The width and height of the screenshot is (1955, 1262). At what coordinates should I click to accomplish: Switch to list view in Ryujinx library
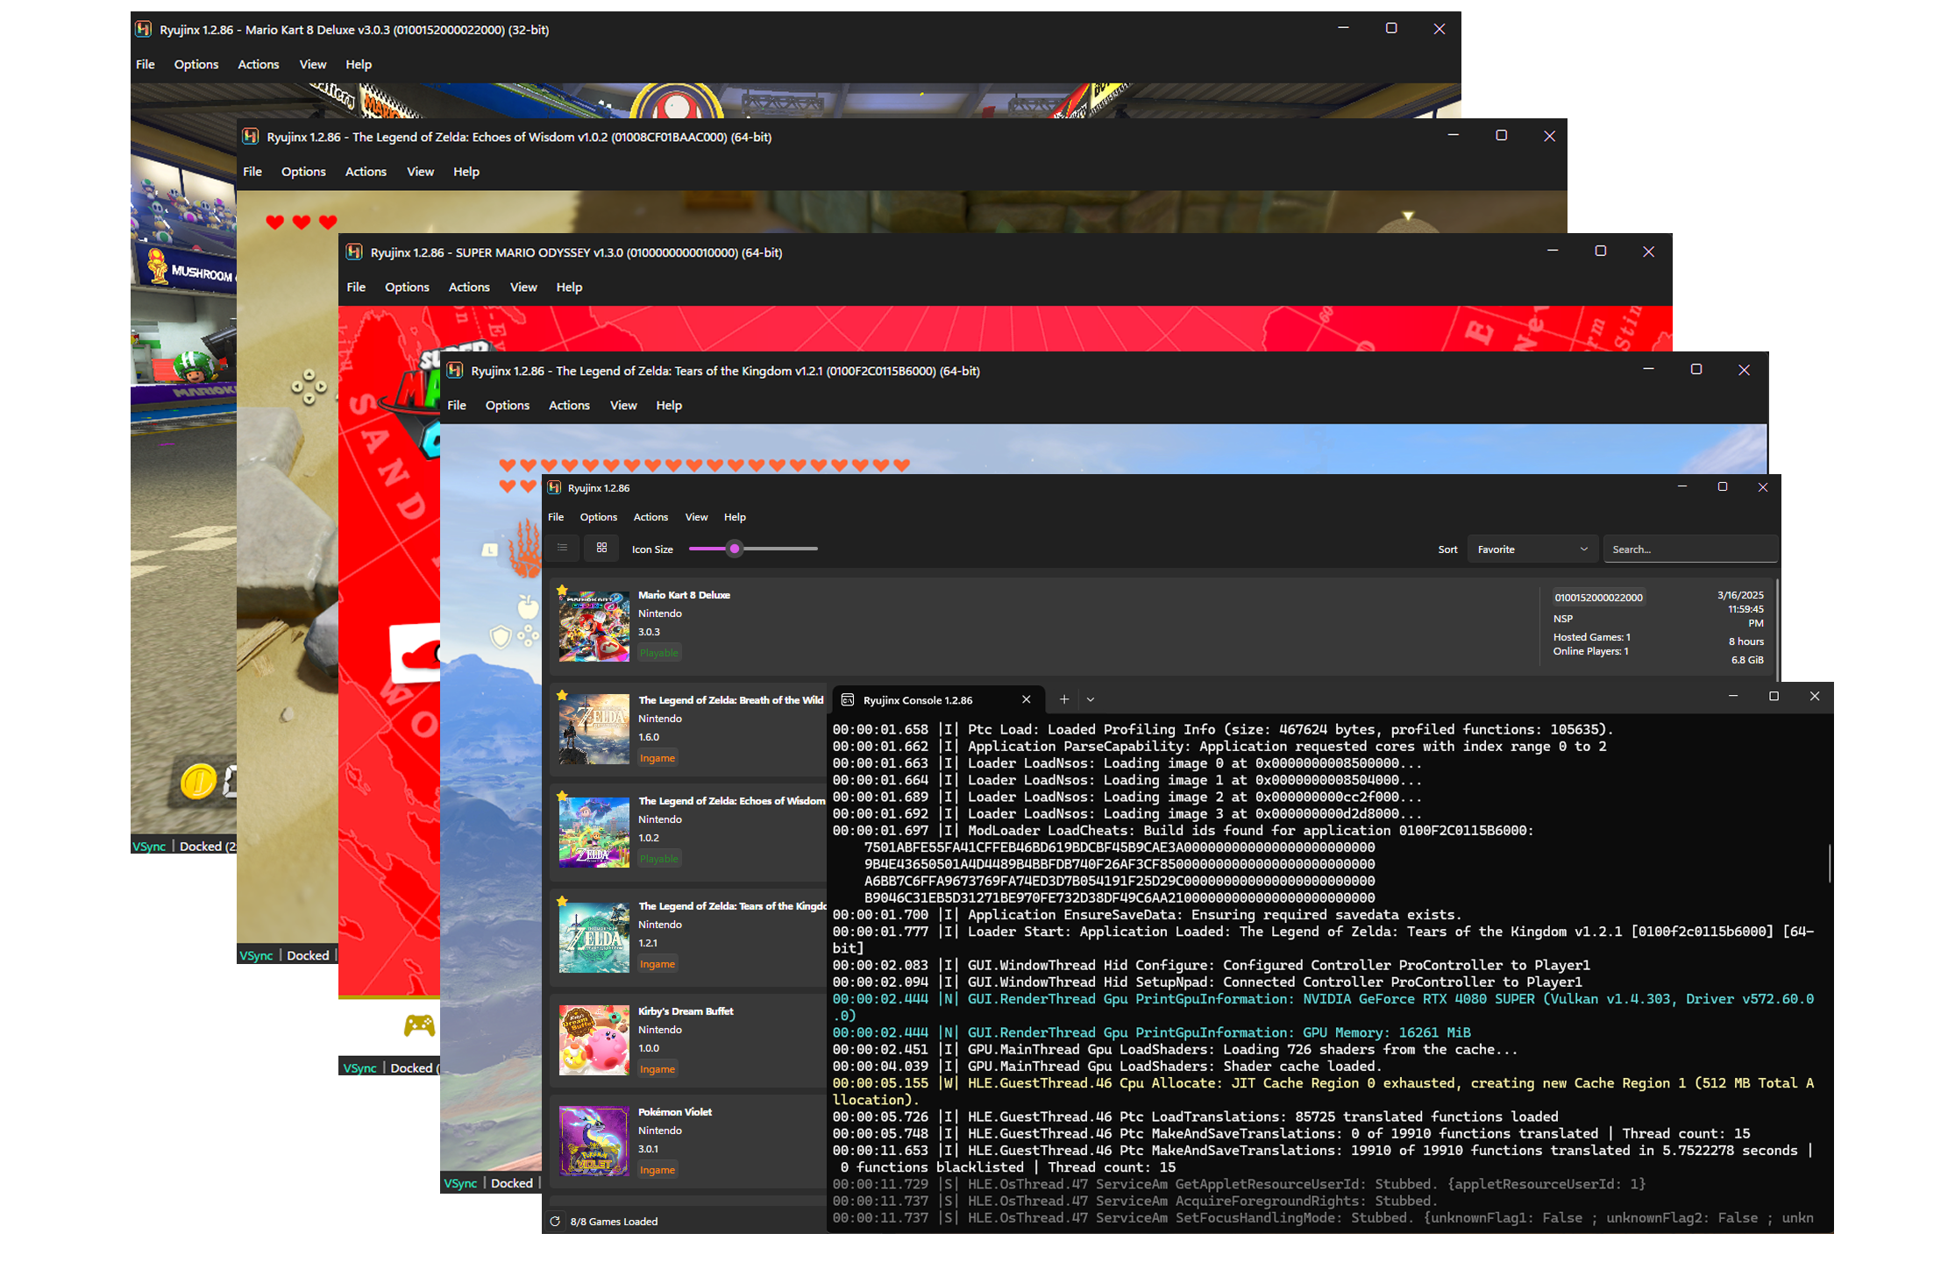pos(563,549)
